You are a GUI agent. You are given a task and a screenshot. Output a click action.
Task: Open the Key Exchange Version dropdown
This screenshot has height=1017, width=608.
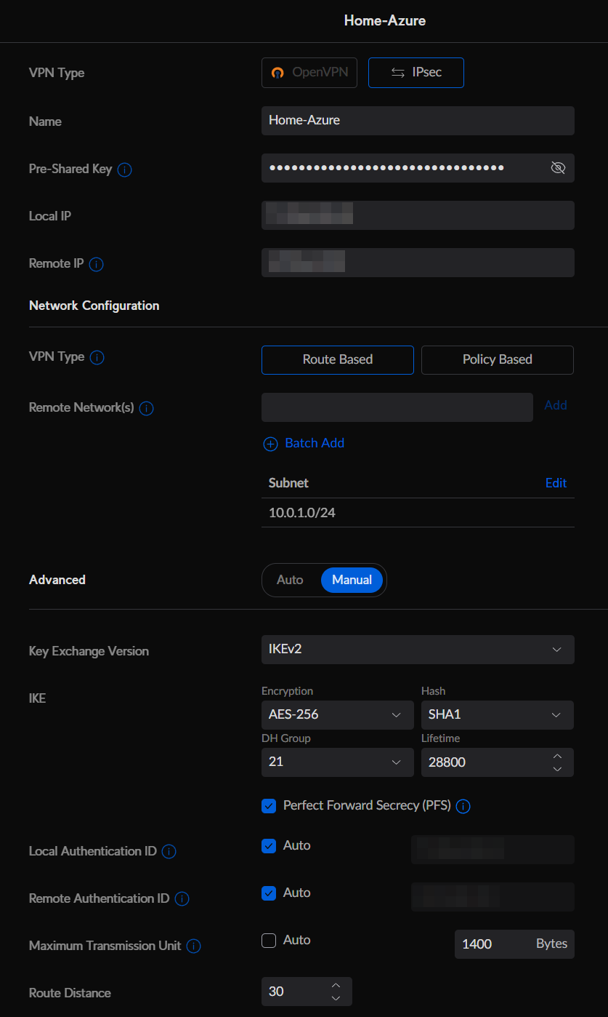click(418, 650)
